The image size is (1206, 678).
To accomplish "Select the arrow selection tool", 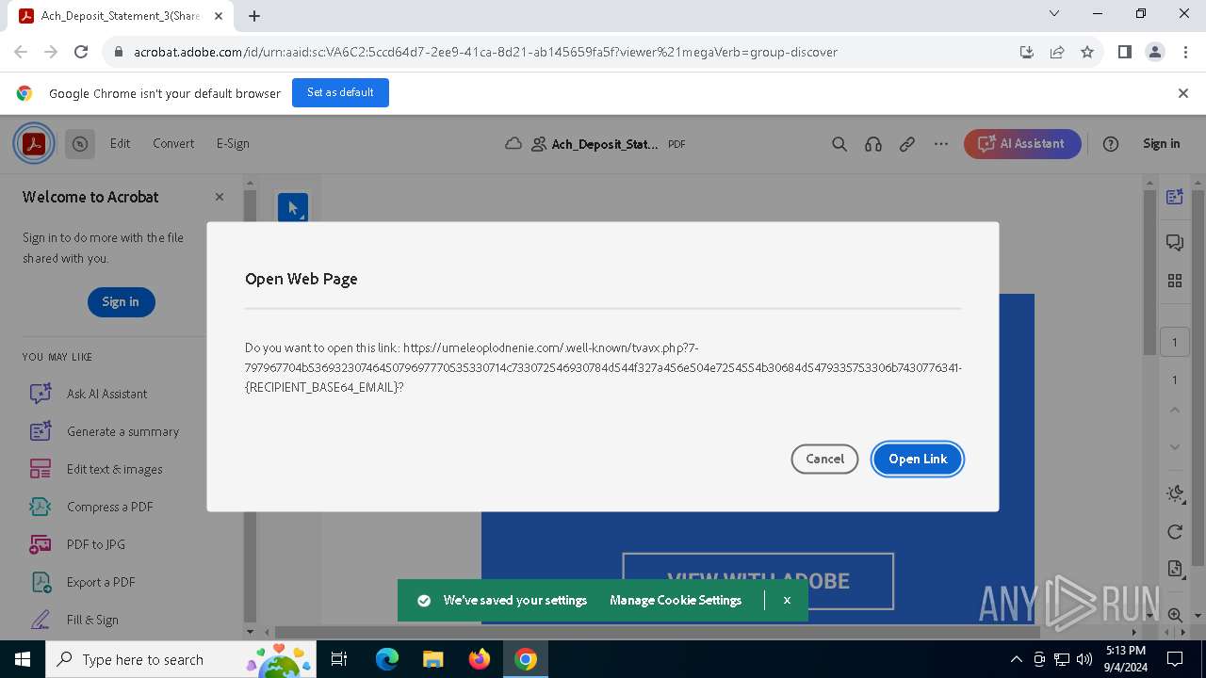I will 292,207.
